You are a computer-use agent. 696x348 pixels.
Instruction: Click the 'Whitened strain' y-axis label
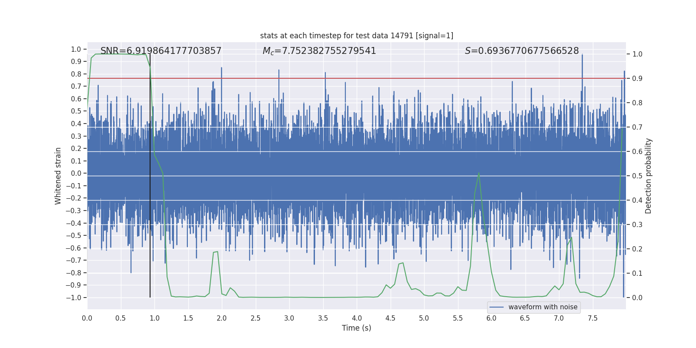click(58, 176)
